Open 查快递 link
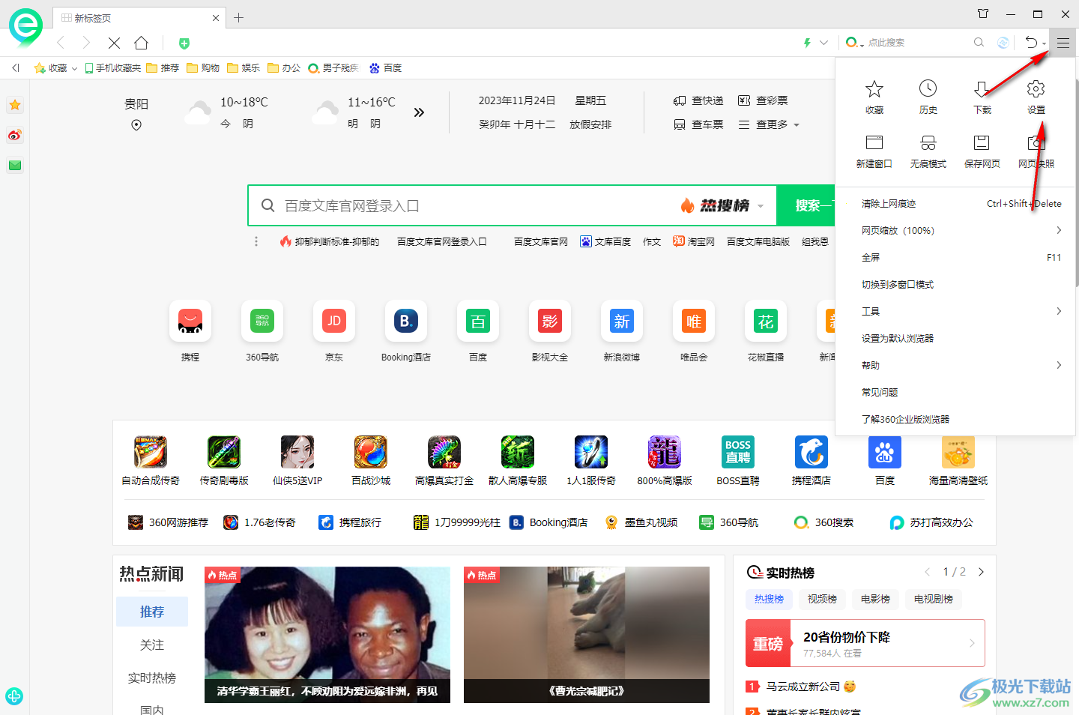This screenshot has width=1079, height=715. coord(698,100)
